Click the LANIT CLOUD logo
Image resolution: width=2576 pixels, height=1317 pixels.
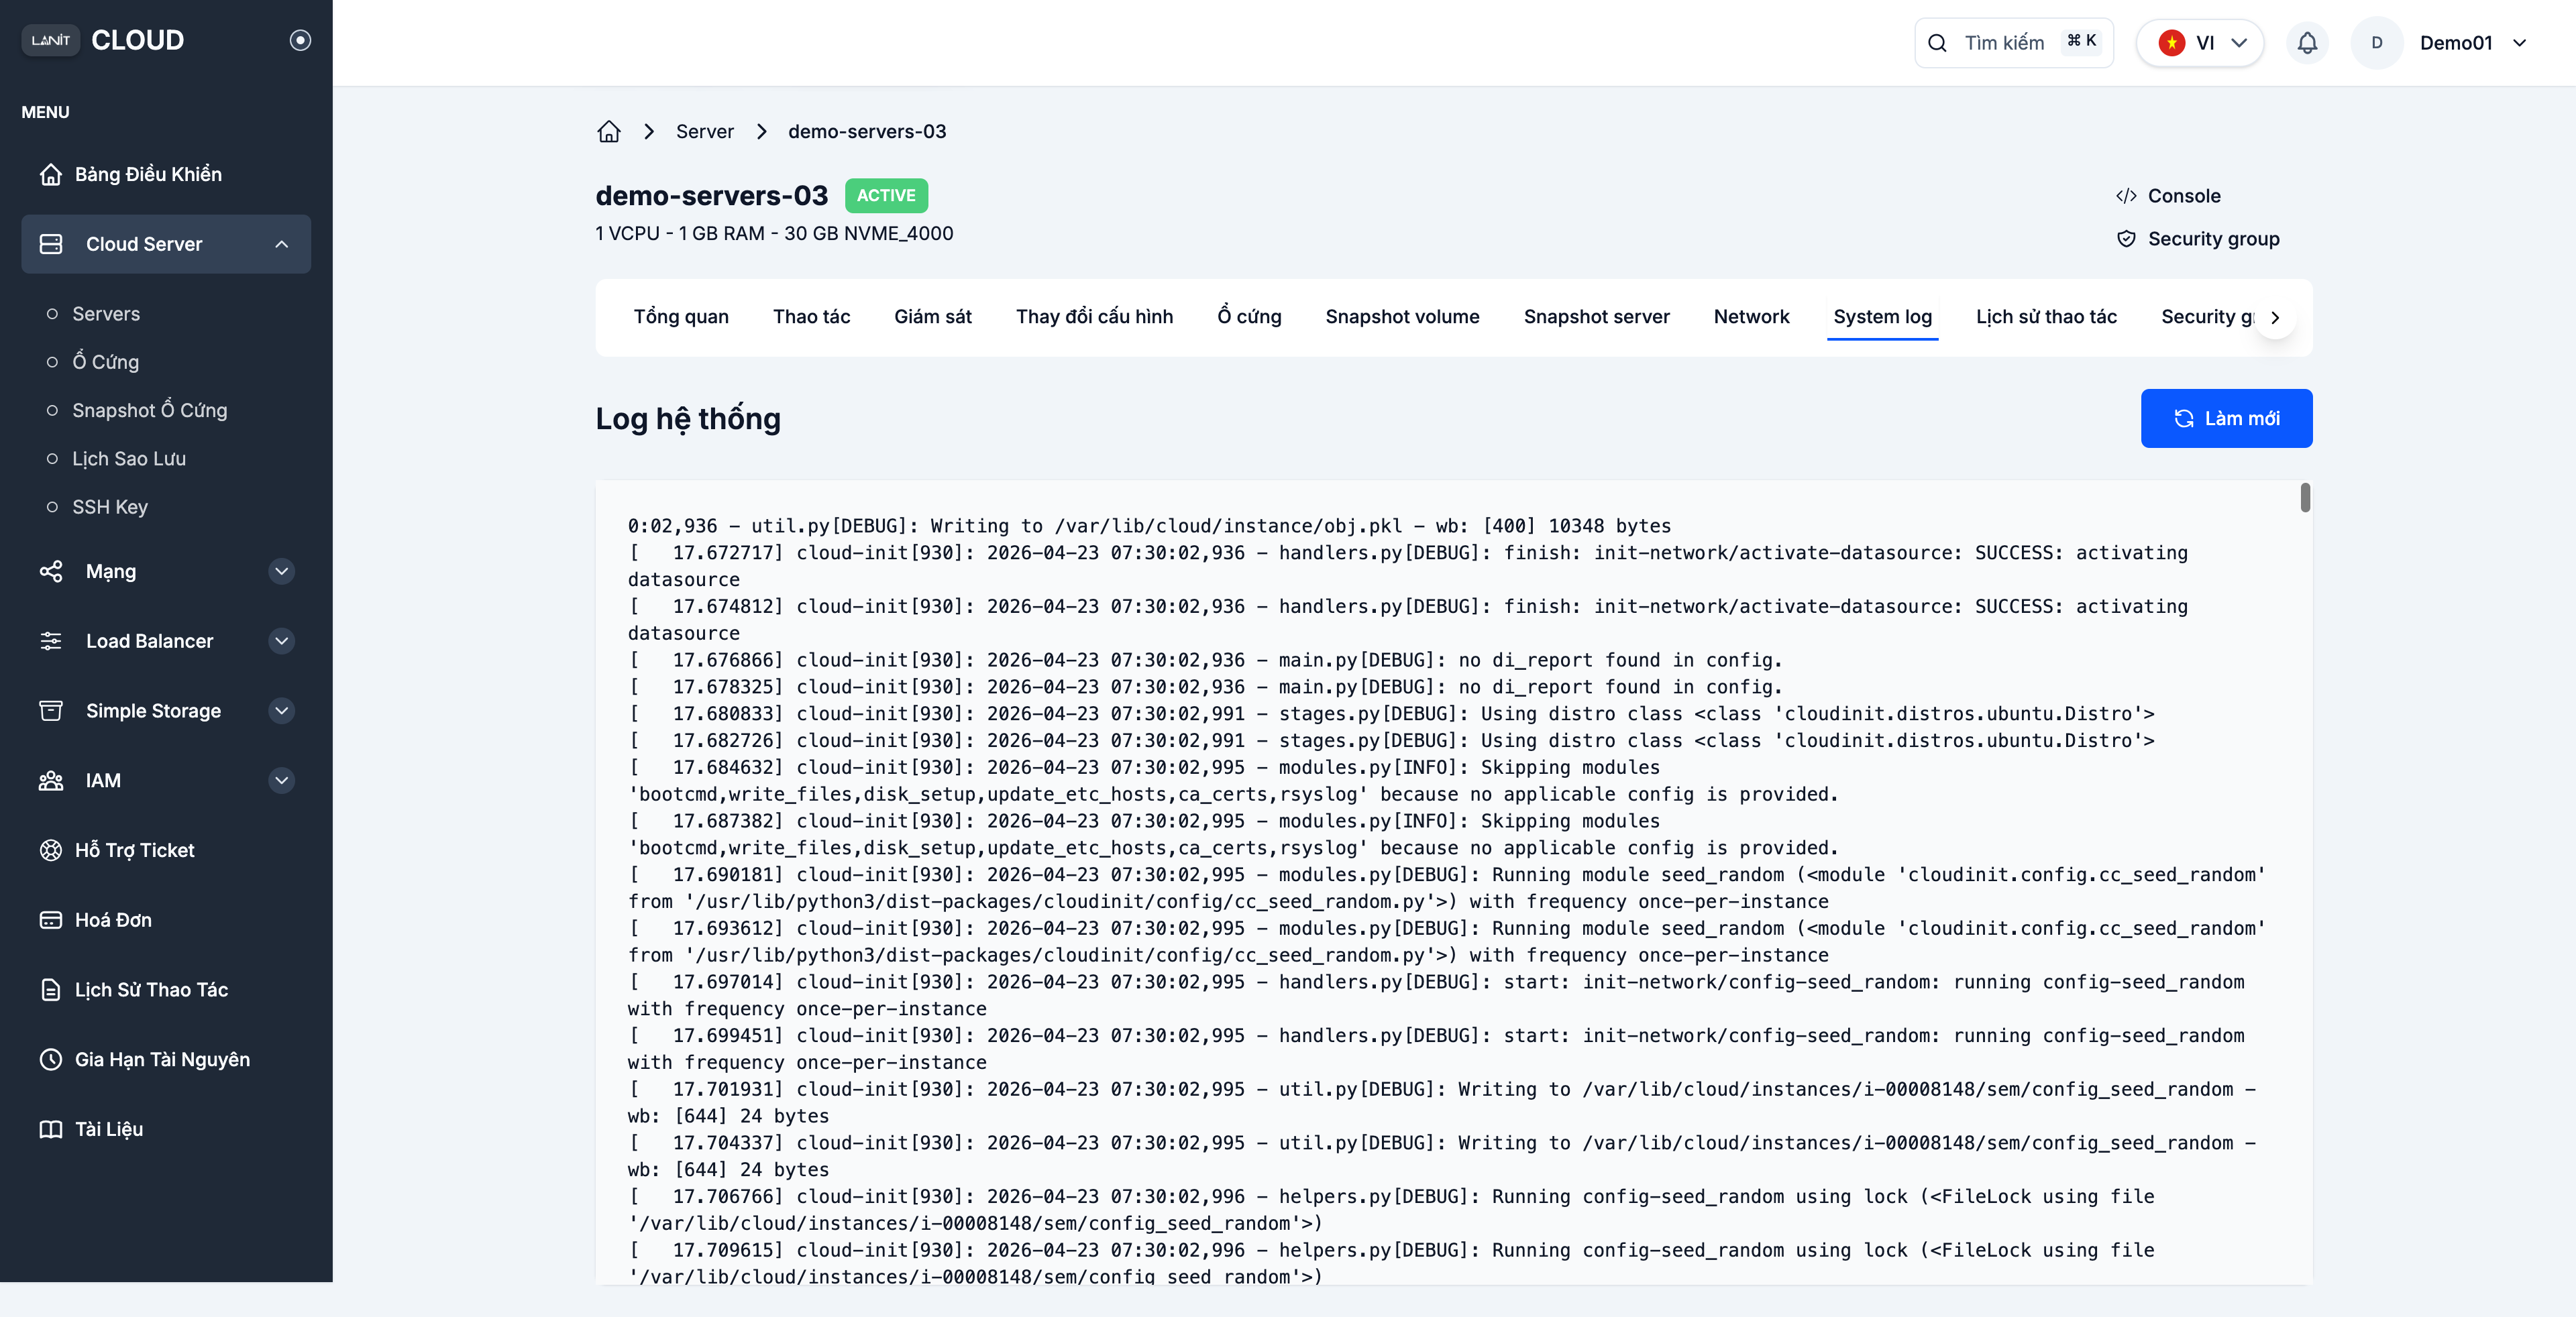[x=103, y=40]
